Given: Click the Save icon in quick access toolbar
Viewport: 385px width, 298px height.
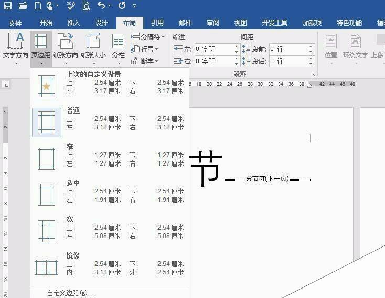Looking at the screenshot, I should point(8,5).
